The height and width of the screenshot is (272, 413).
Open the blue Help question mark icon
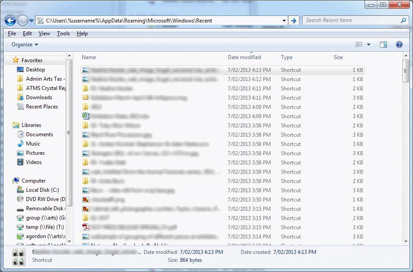pos(399,45)
